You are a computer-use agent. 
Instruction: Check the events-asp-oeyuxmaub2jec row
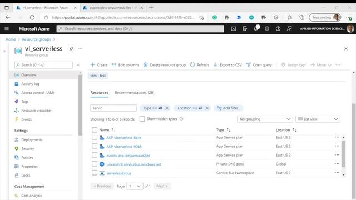pos(95,155)
